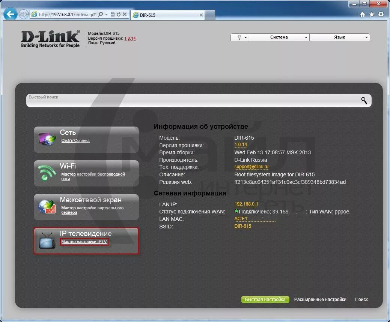Expand the Система dropdown menu

[x=279, y=37]
